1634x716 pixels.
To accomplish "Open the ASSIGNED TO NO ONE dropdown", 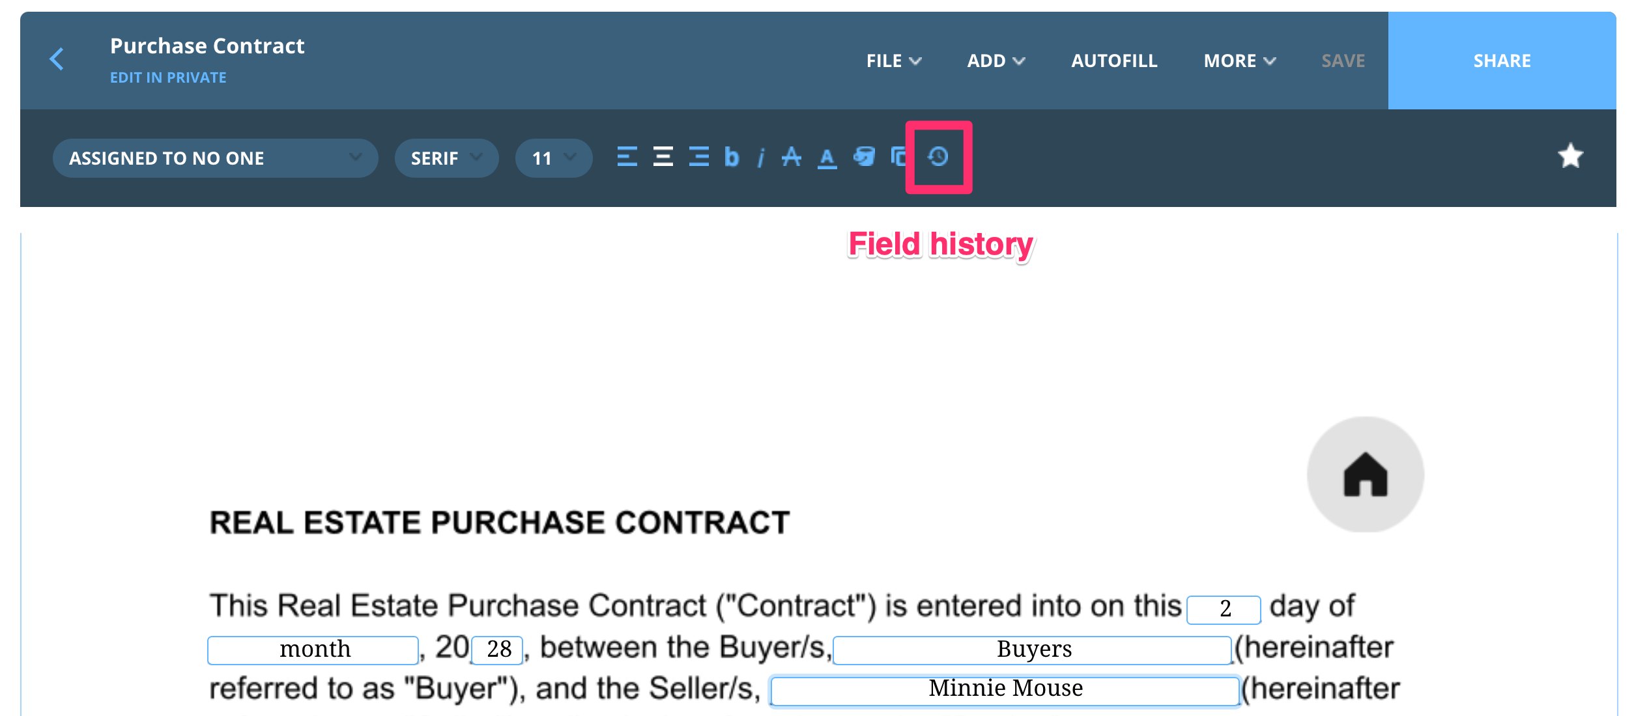I will coord(215,157).
